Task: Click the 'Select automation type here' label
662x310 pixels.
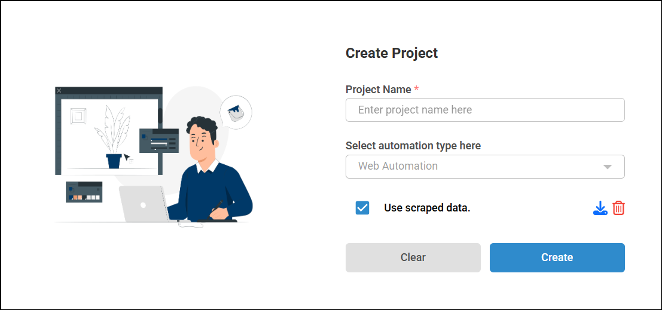Action: point(413,146)
